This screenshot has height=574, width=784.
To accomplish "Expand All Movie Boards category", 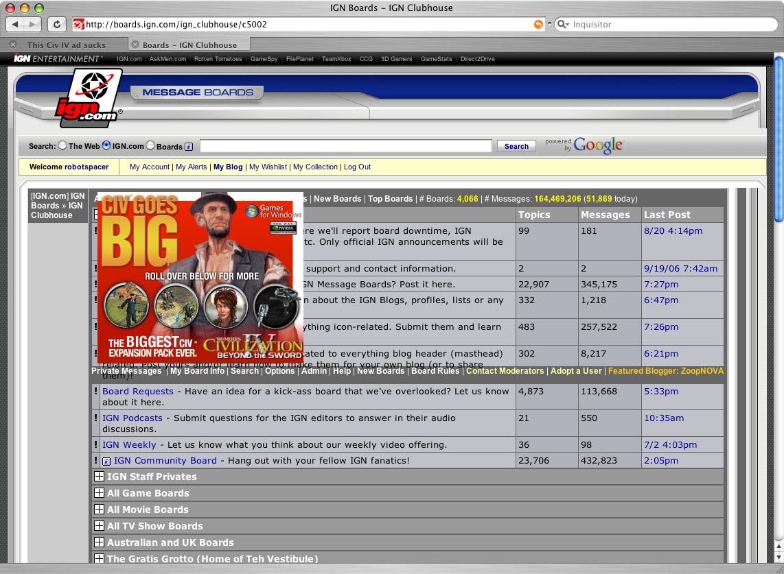I will (99, 509).
